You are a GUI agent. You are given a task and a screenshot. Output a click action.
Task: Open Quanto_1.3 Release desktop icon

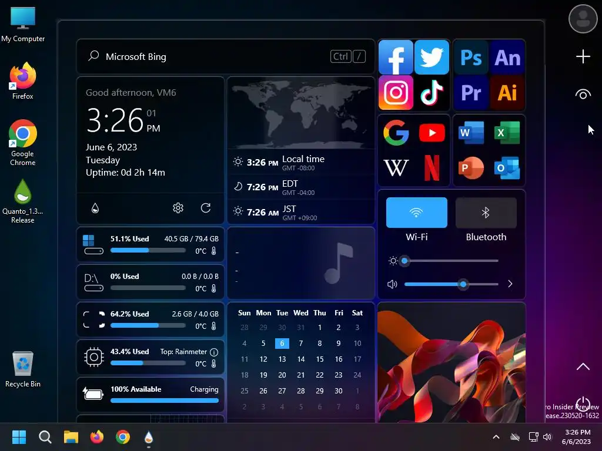pos(23,201)
